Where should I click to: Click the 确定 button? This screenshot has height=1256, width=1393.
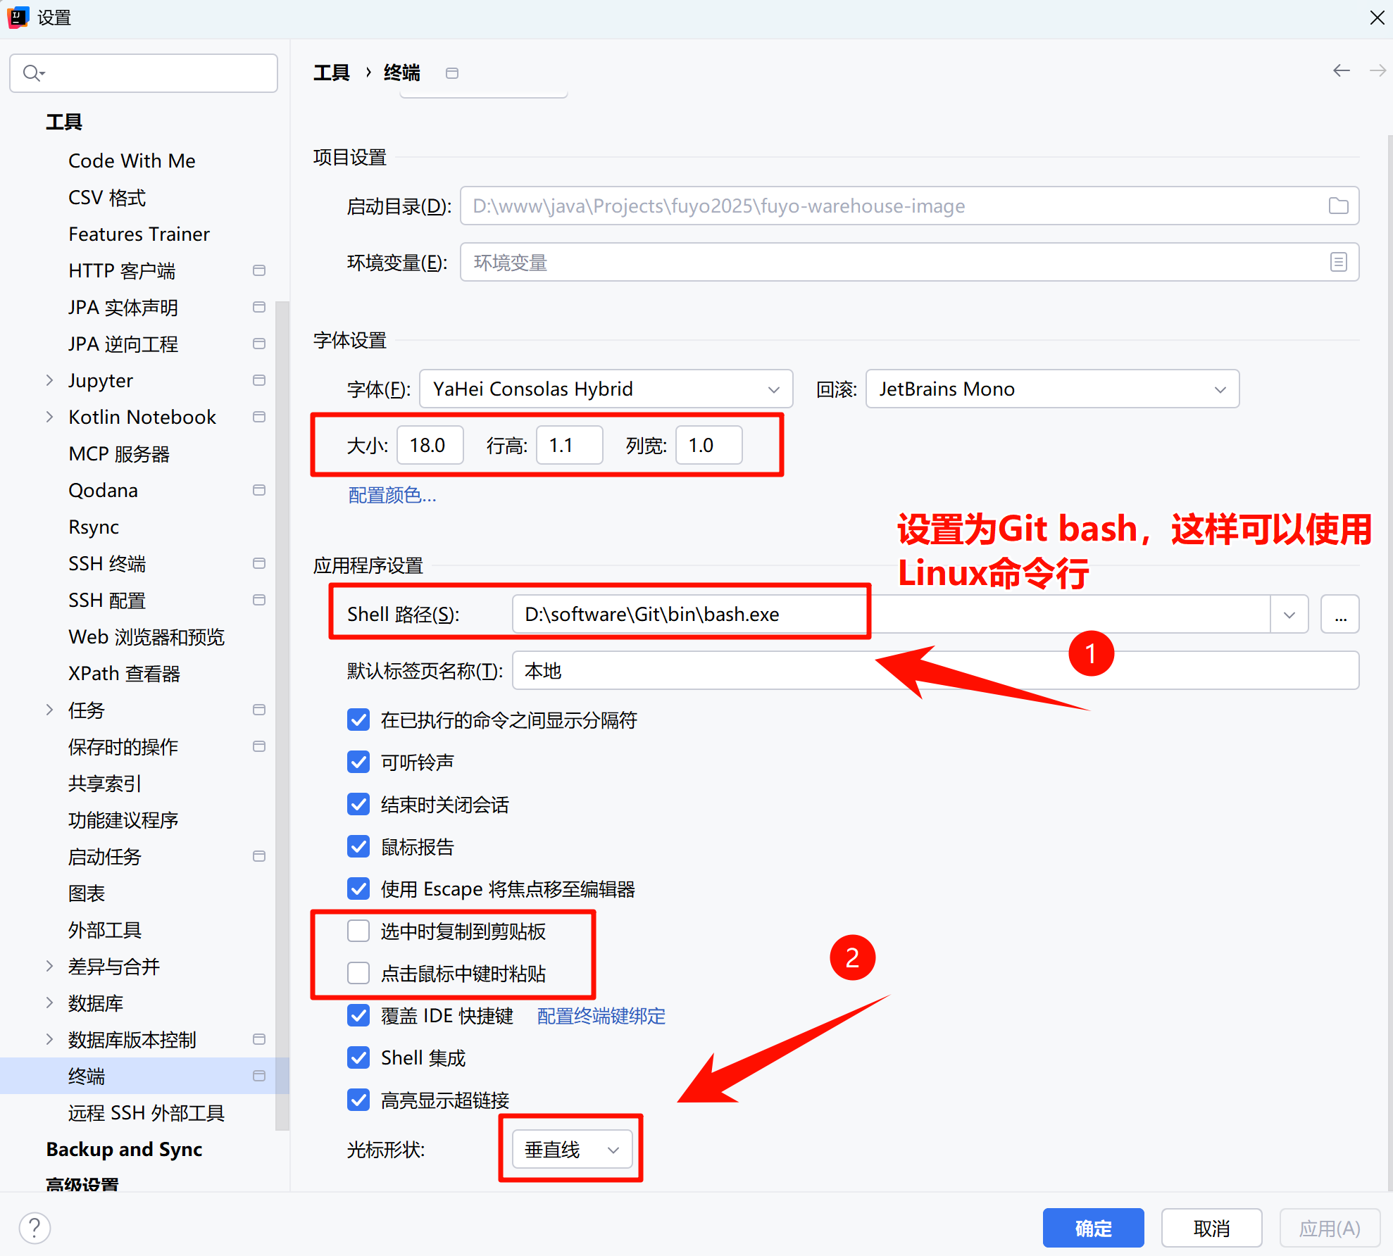pos(1092,1228)
